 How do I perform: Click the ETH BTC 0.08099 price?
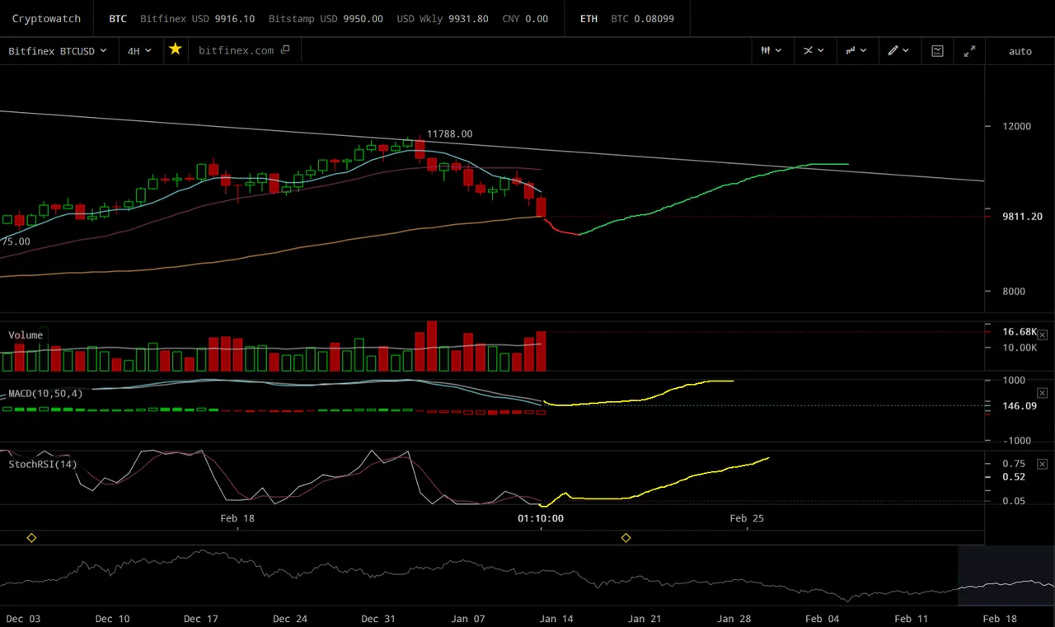click(642, 18)
